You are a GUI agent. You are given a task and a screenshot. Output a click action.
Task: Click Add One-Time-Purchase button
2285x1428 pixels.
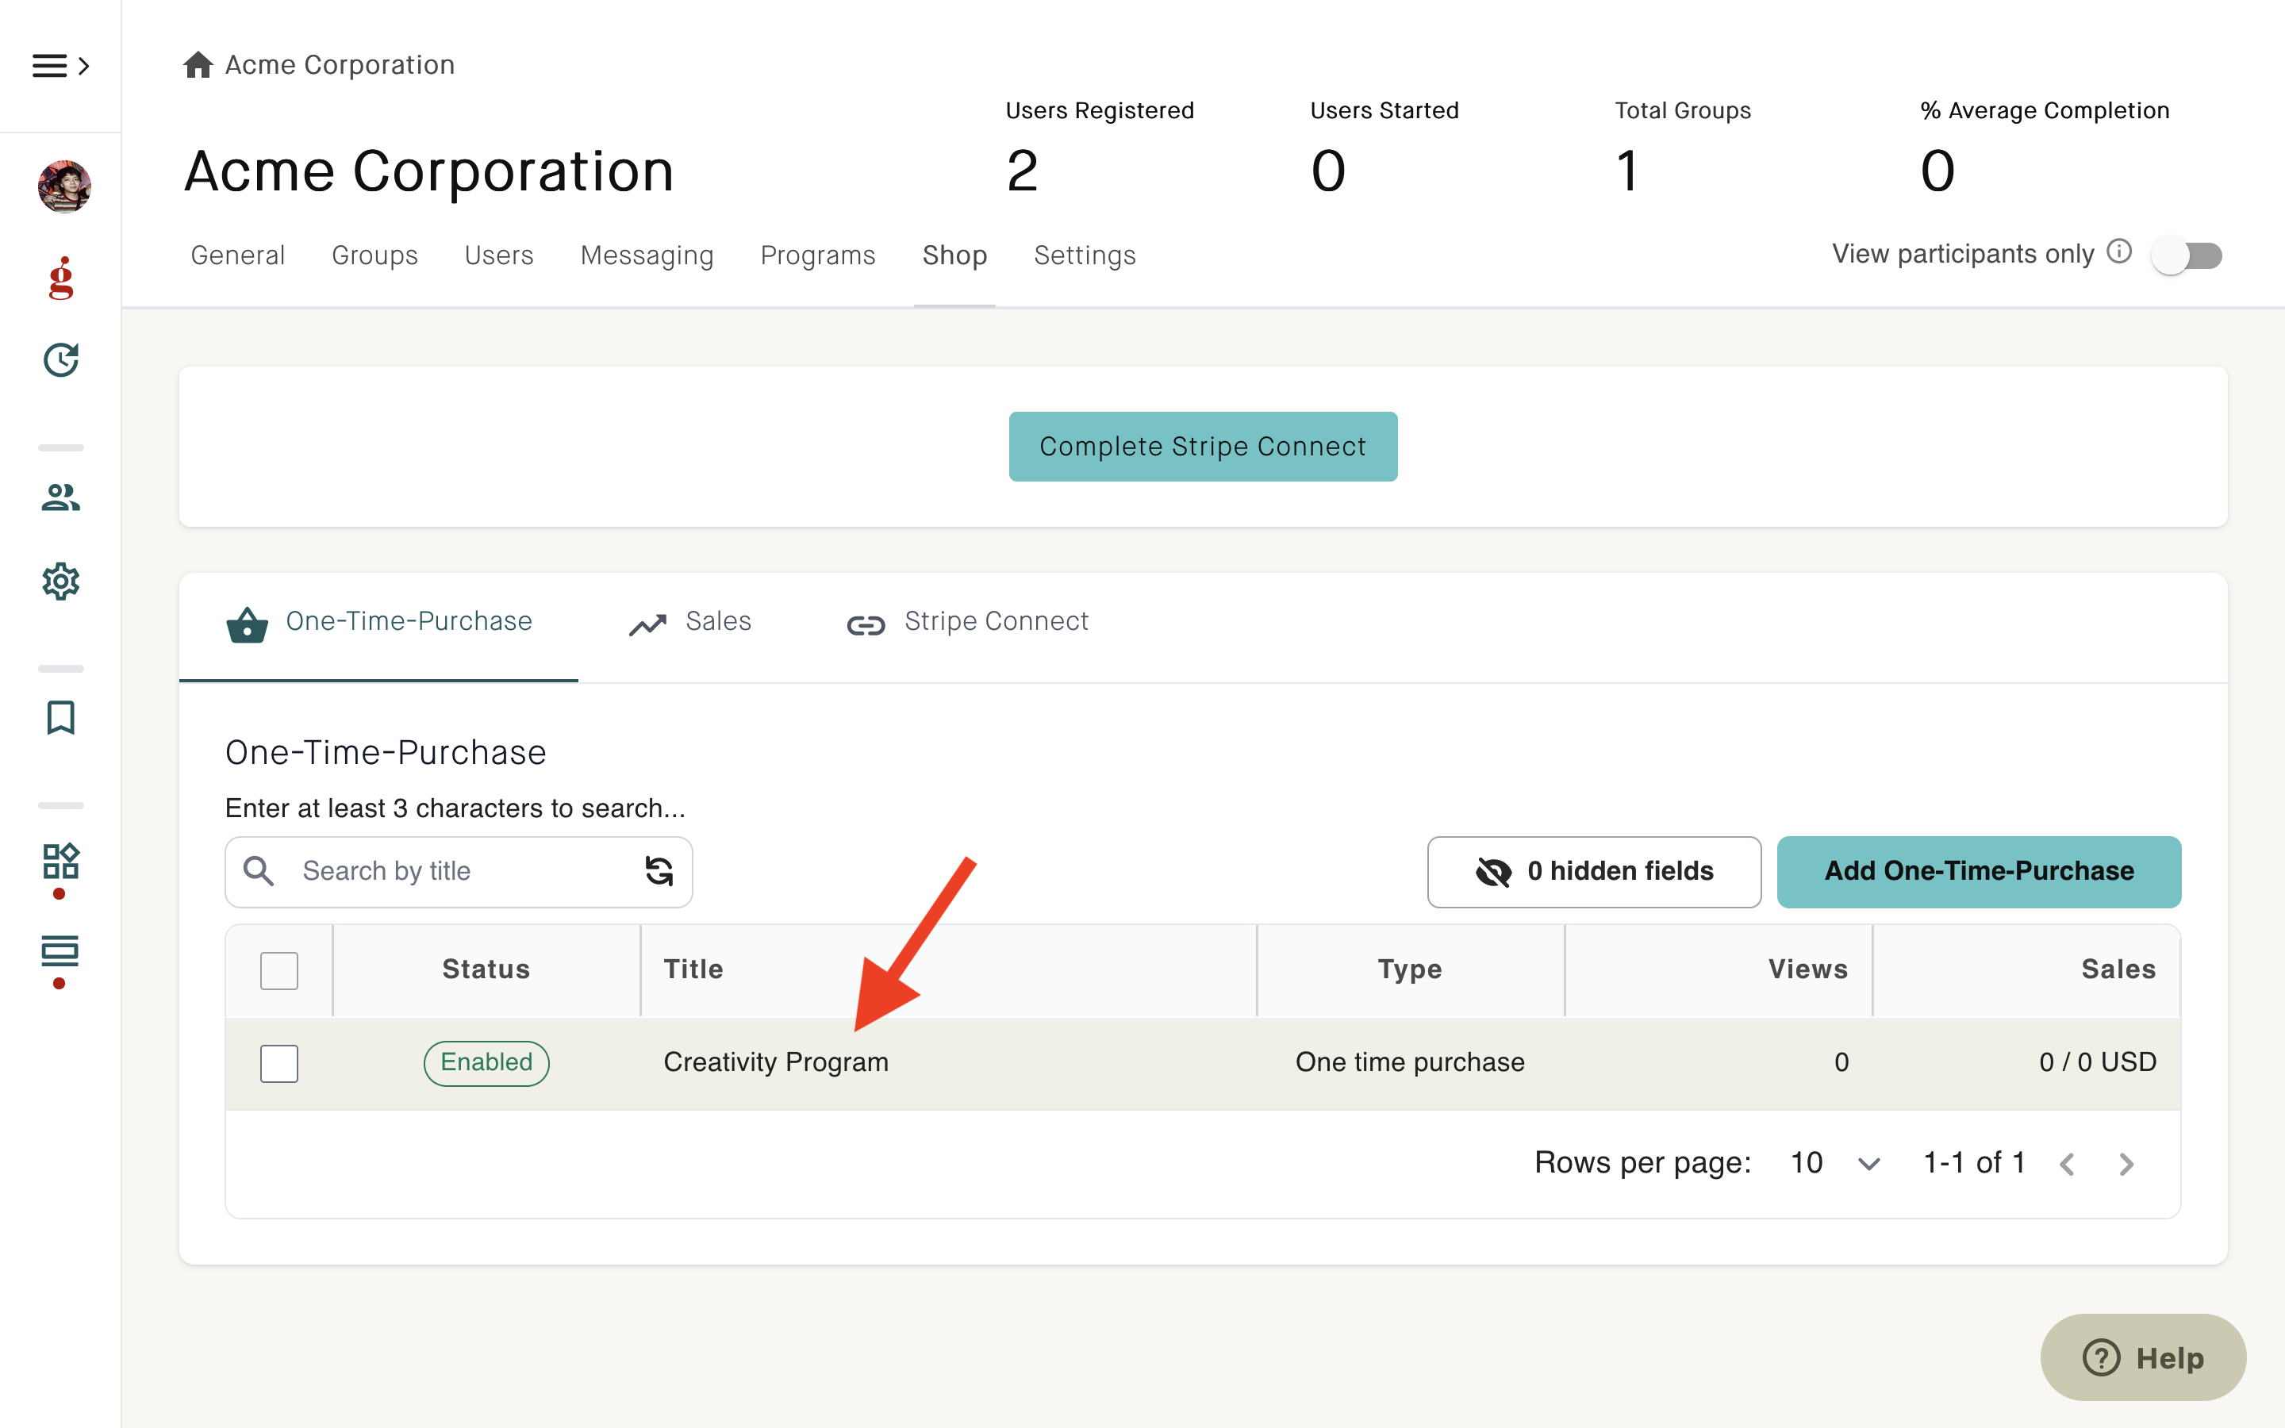1979,871
